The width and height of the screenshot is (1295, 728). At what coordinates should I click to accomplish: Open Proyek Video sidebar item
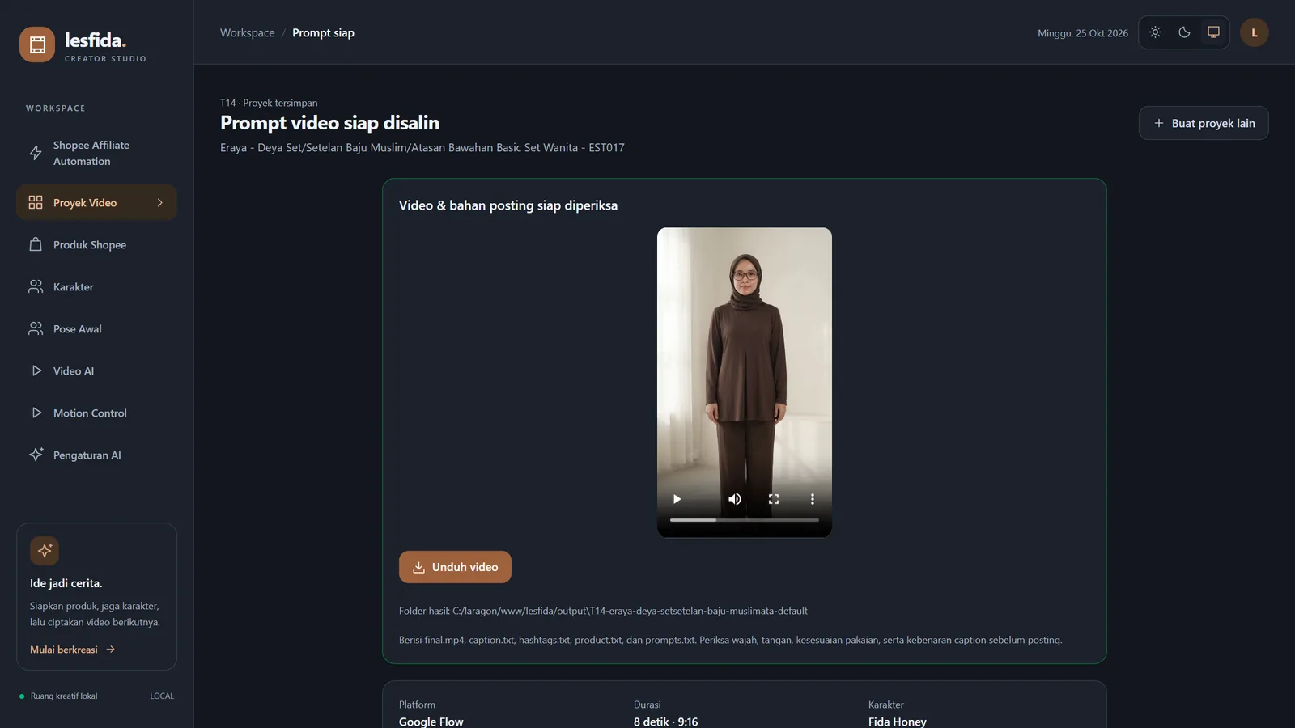tap(96, 203)
